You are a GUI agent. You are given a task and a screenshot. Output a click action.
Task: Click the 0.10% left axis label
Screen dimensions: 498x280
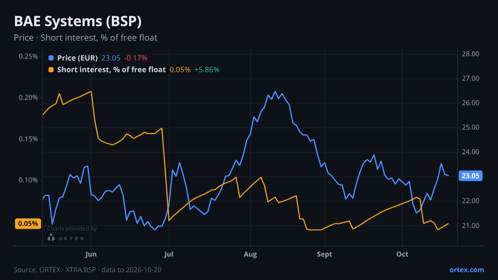(x=28, y=180)
